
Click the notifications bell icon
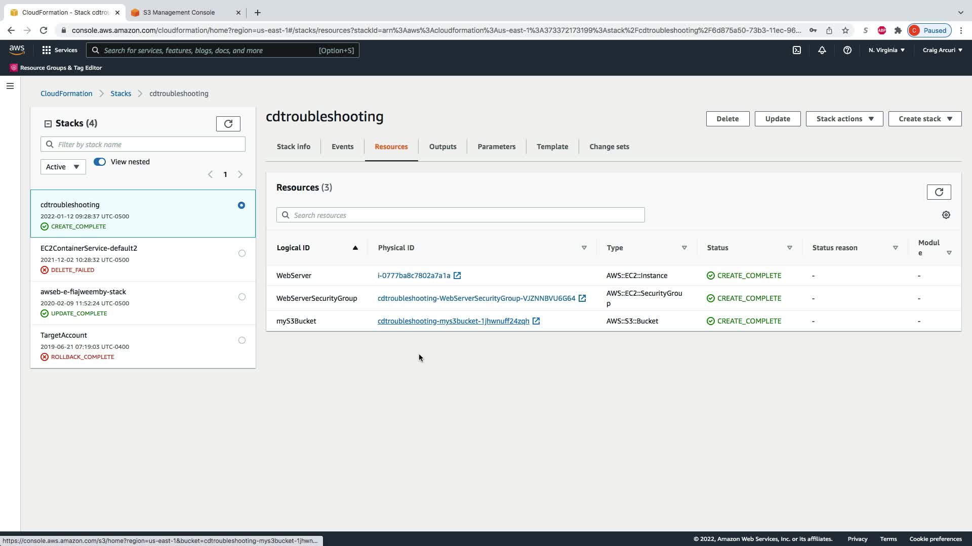tap(822, 50)
